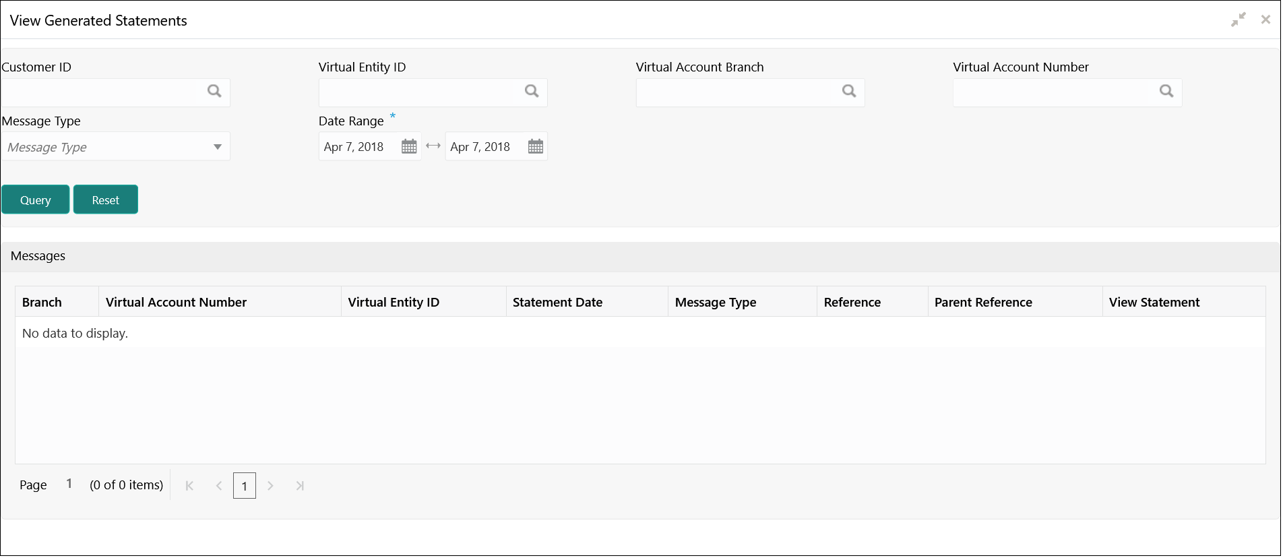The height and width of the screenshot is (558, 1283).
Task: Open Virtual Account Number lookup icon
Action: (1166, 92)
